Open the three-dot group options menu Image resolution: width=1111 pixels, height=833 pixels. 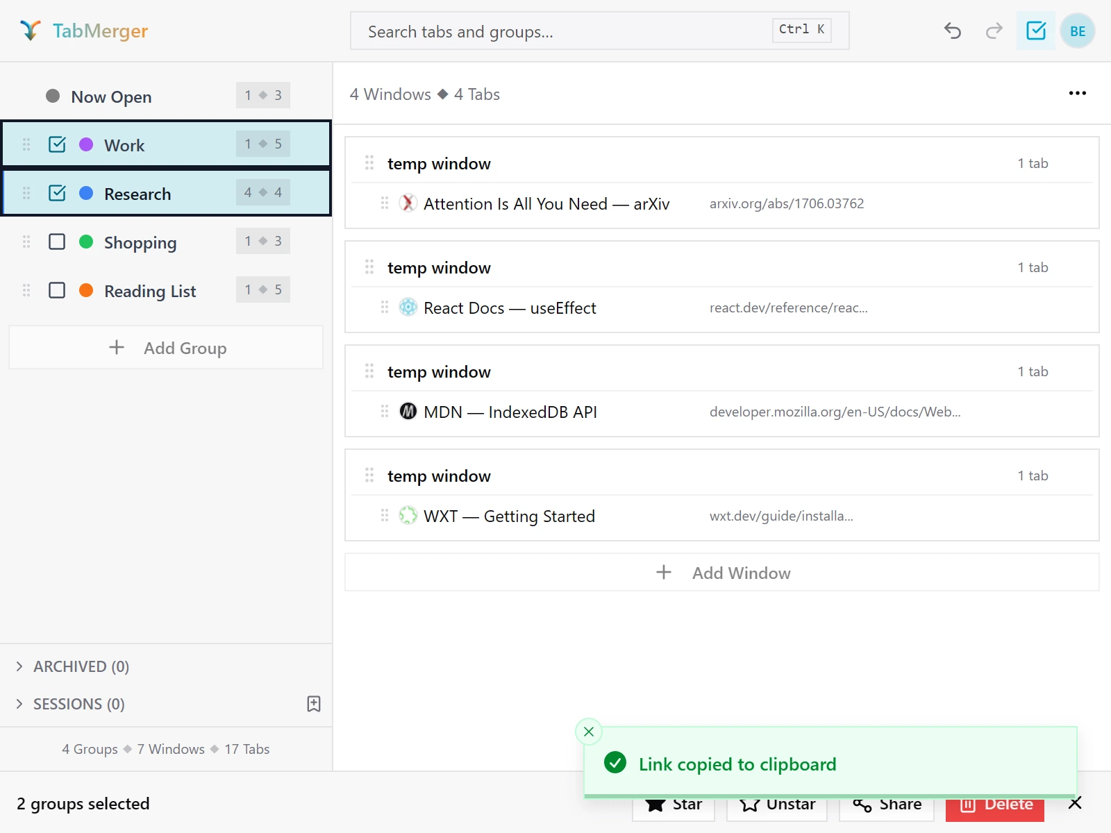pyautogui.click(x=1078, y=93)
